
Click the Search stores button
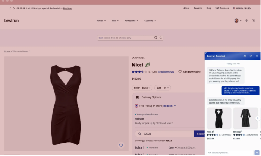[199, 134]
